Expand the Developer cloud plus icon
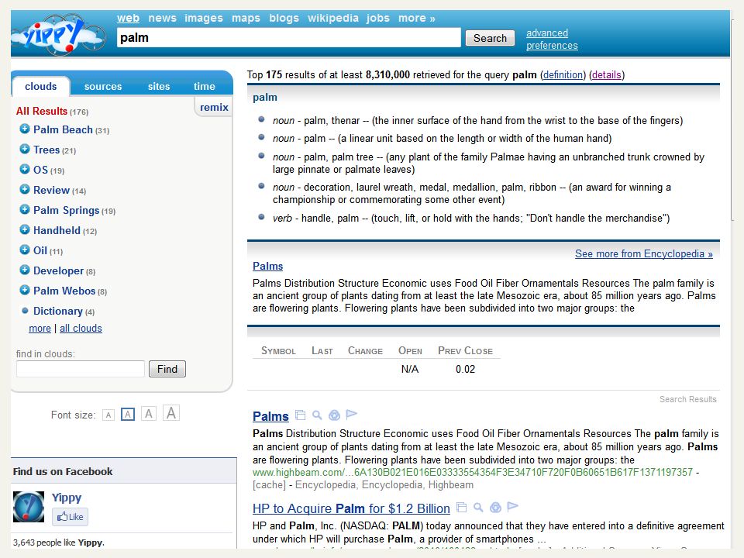Screen dimensions: 744x558 [25, 270]
